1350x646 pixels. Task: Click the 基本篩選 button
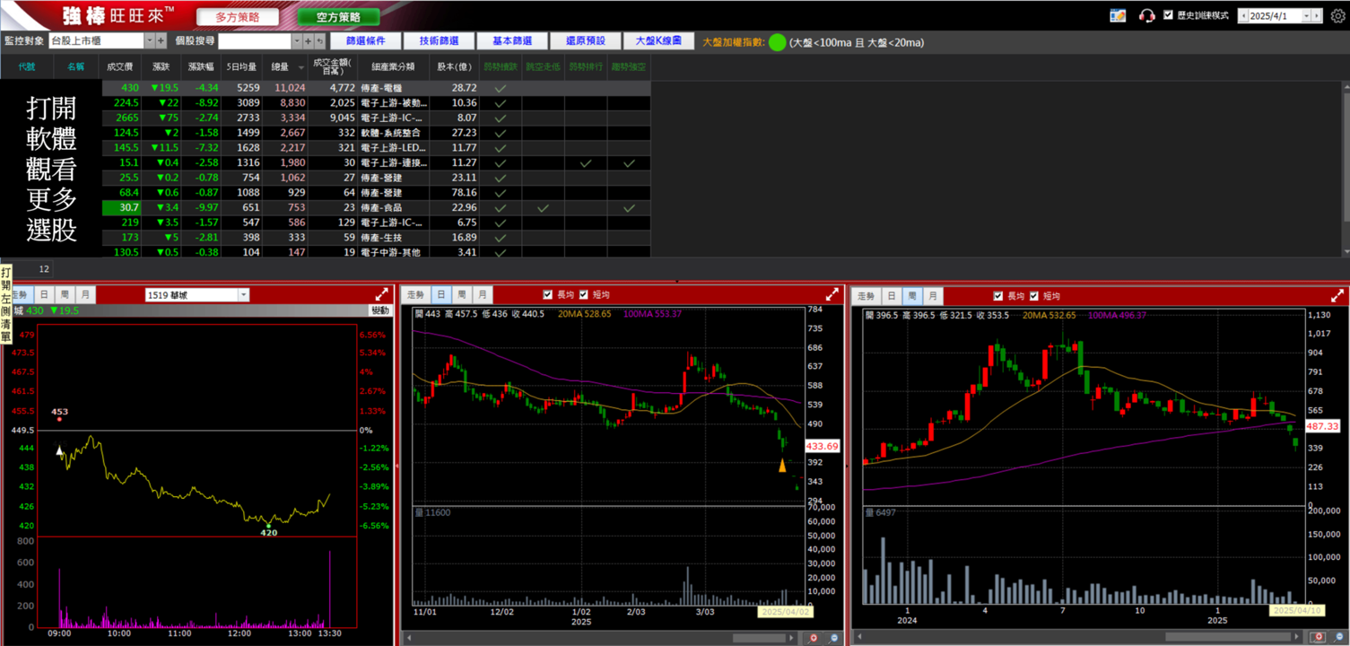point(512,41)
